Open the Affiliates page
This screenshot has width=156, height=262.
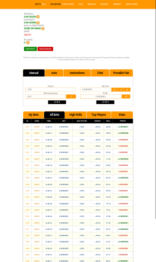(x=132, y=4)
